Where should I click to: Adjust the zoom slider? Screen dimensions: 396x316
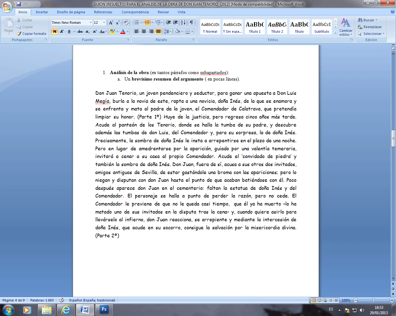click(373, 300)
